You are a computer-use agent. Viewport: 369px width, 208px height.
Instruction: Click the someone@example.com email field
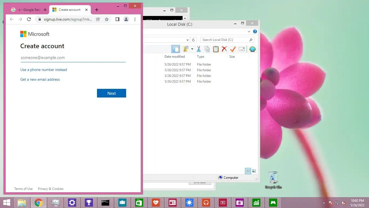point(73,58)
